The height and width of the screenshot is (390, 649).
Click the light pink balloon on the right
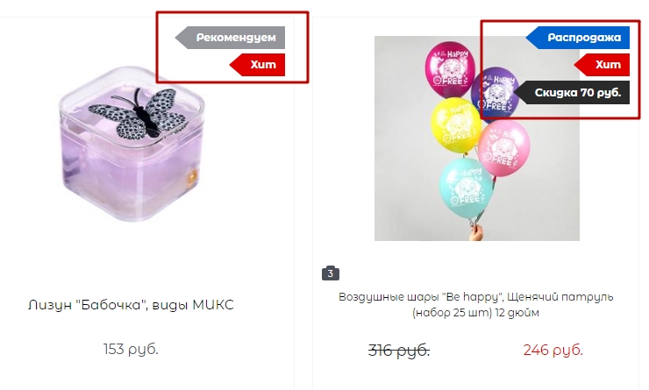[503, 147]
